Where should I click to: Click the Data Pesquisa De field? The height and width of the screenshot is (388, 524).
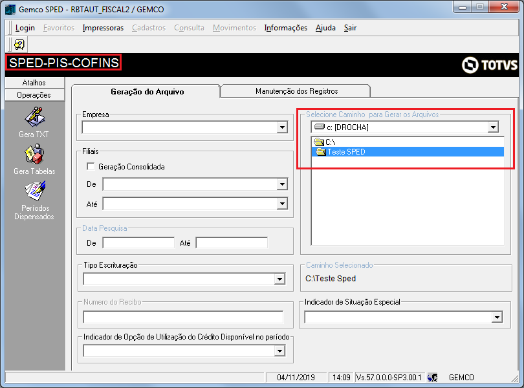[x=138, y=243]
